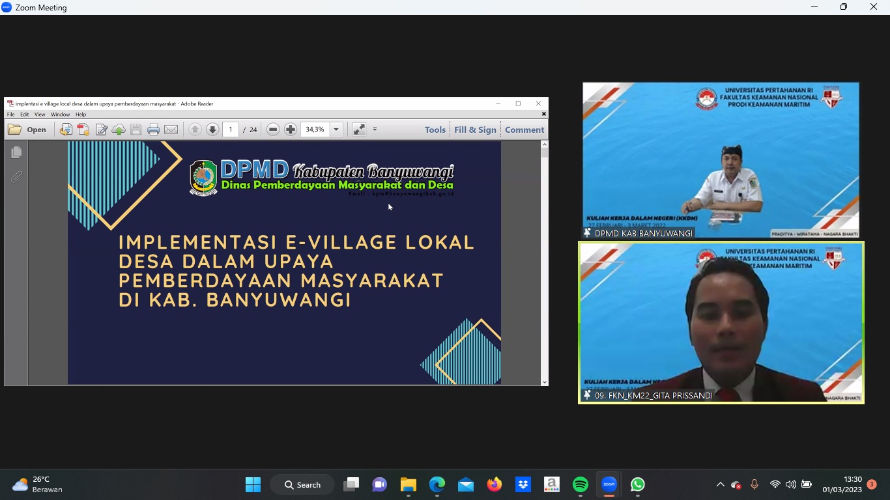890x500 pixels.
Task: Open the zoom level dropdown arrow
Action: (x=336, y=130)
